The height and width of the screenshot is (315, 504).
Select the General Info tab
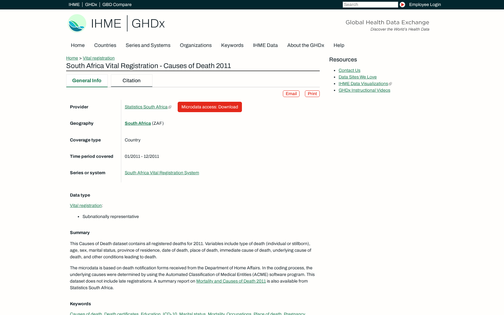pyautogui.click(x=87, y=81)
